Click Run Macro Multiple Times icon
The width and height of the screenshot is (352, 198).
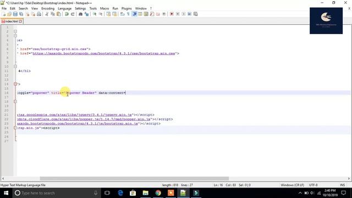[x=189, y=14]
